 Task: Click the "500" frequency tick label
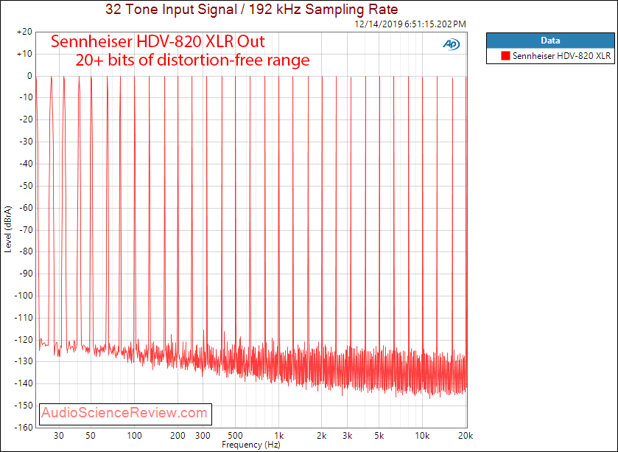tap(235, 436)
